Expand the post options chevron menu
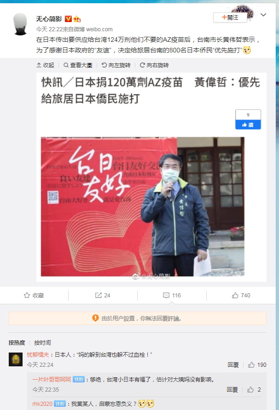 click(x=263, y=15)
